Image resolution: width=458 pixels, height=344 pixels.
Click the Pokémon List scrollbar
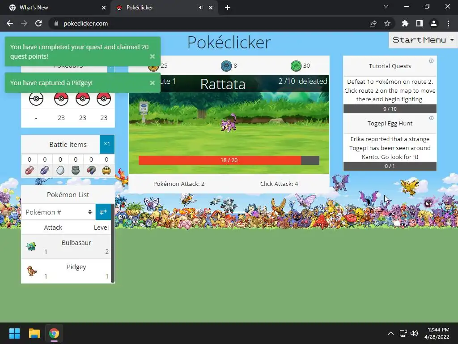(x=112, y=243)
